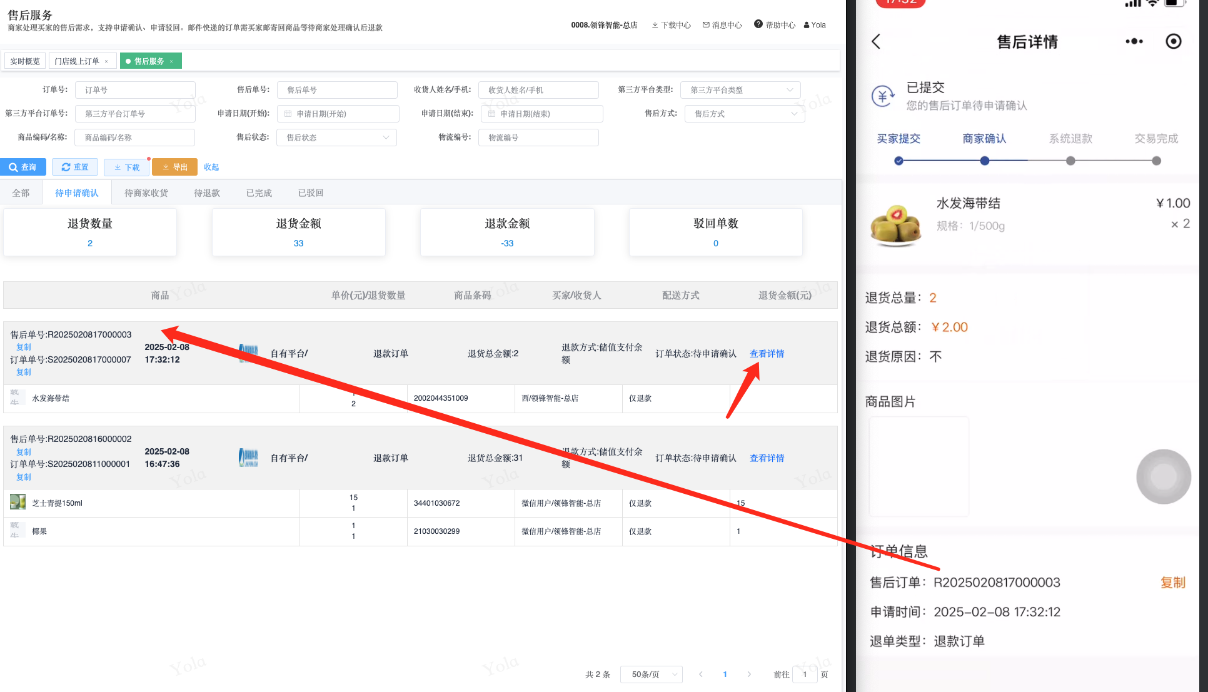Image resolution: width=1208 pixels, height=692 pixels.
Task: Expand the 售后状态 dropdown
Action: click(x=336, y=138)
